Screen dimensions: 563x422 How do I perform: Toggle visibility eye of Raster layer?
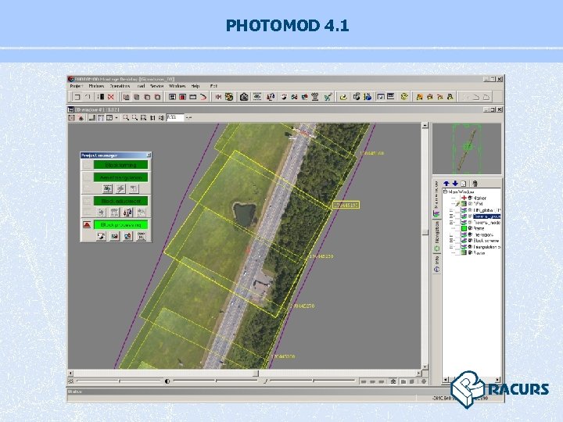470,253
